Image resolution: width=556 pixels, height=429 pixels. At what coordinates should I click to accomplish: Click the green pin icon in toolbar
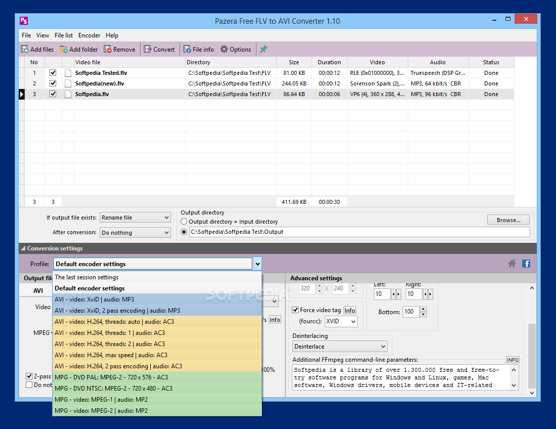coord(264,49)
